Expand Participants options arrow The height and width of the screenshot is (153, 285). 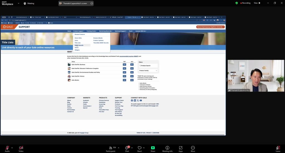point(119,148)
